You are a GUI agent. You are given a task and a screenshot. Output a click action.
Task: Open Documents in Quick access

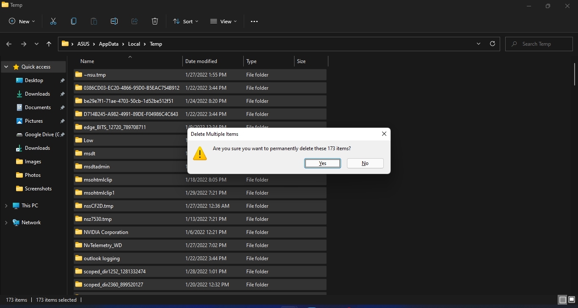(38, 107)
